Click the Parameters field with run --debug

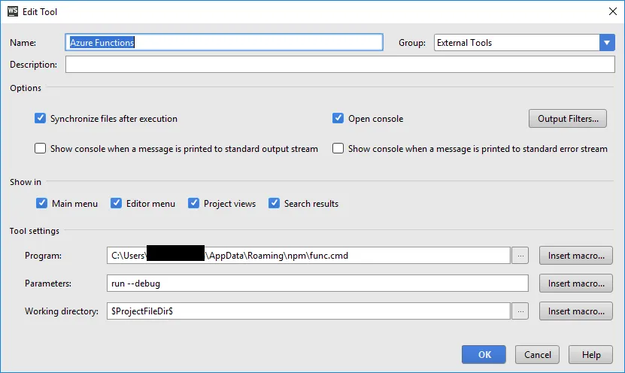(x=317, y=284)
